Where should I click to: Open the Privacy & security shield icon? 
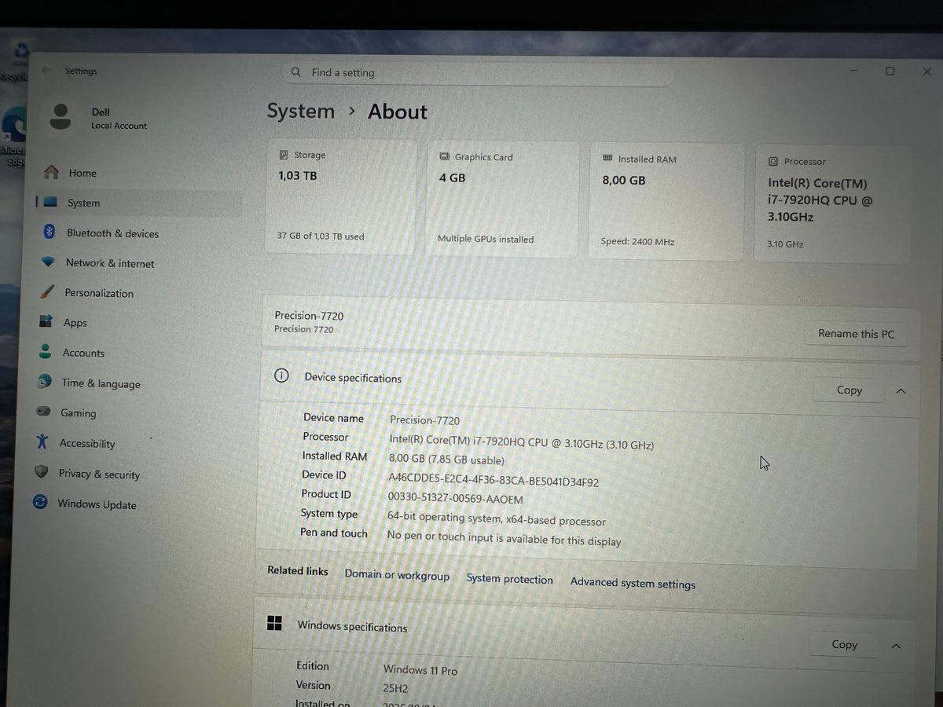[42, 473]
